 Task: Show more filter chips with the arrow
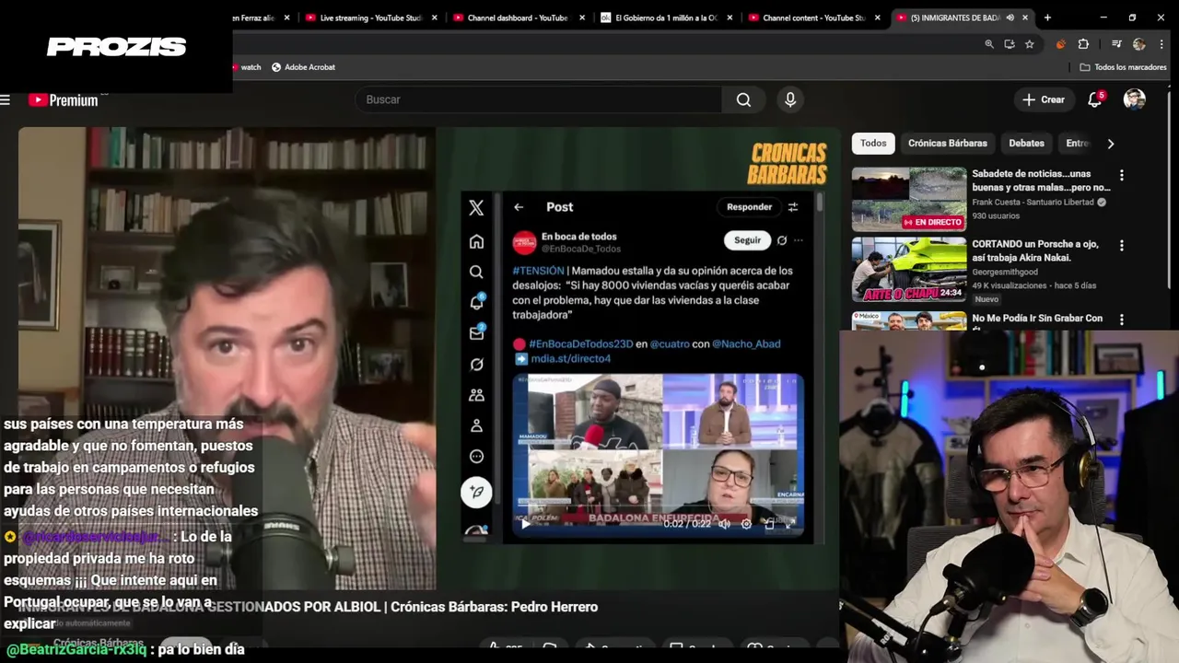[x=1110, y=144]
